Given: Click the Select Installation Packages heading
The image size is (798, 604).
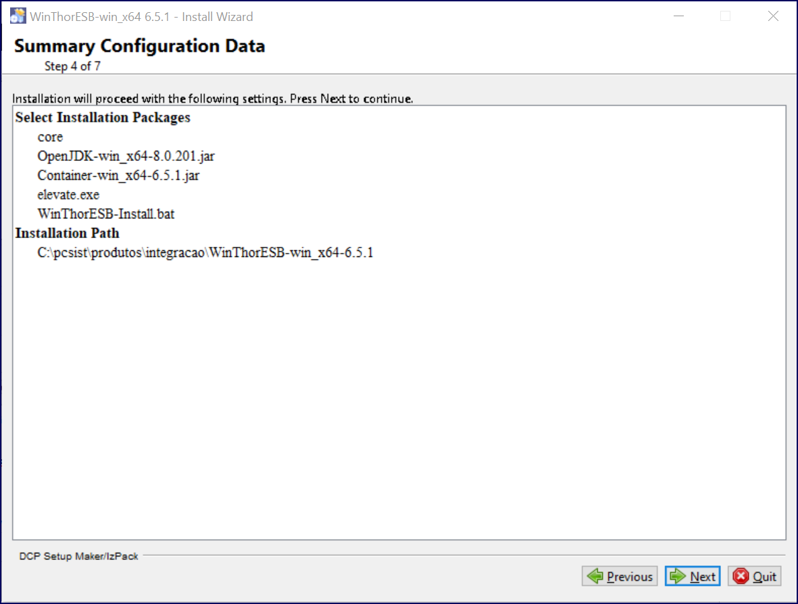Looking at the screenshot, I should click(103, 118).
